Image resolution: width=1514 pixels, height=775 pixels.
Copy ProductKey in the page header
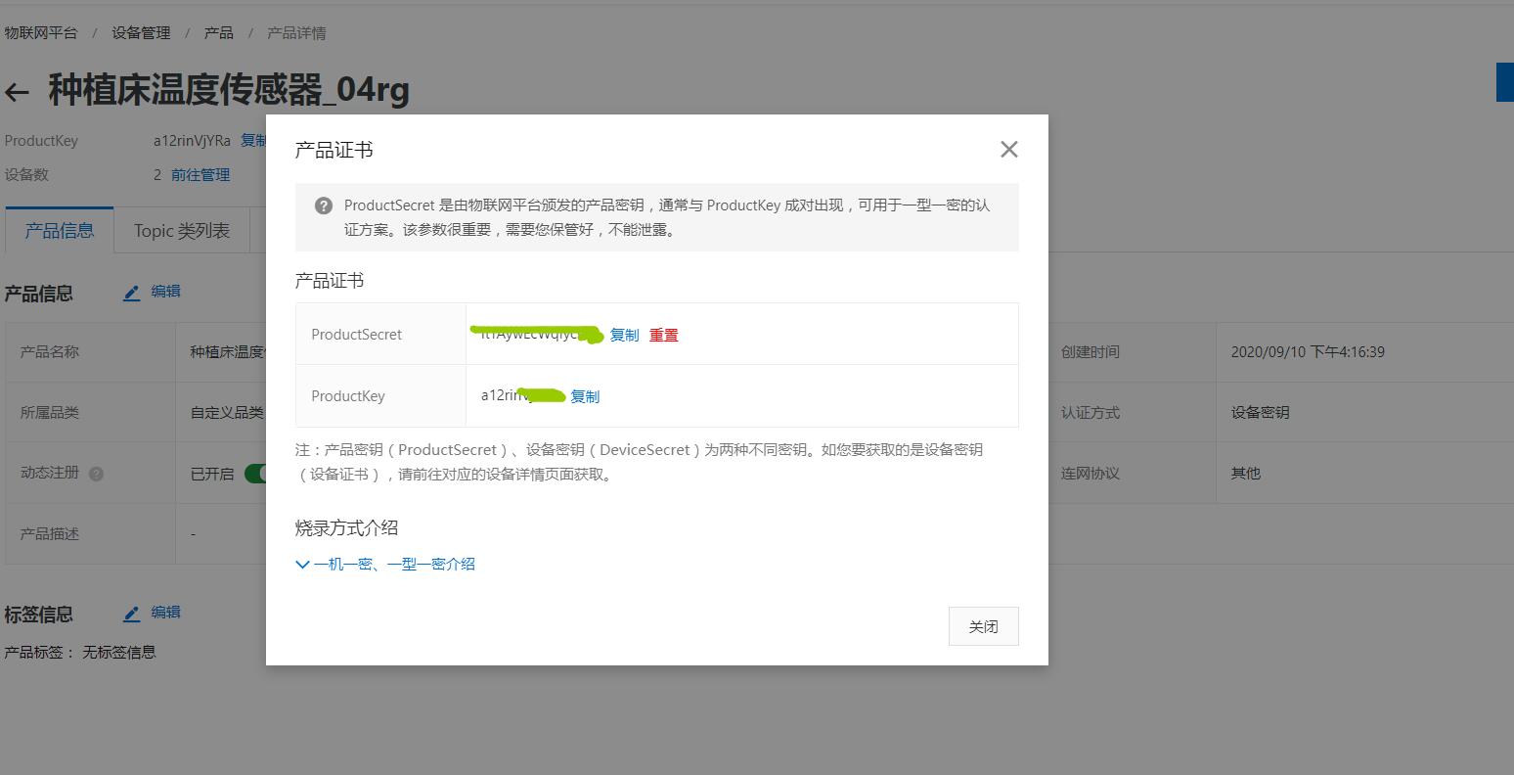pos(253,141)
